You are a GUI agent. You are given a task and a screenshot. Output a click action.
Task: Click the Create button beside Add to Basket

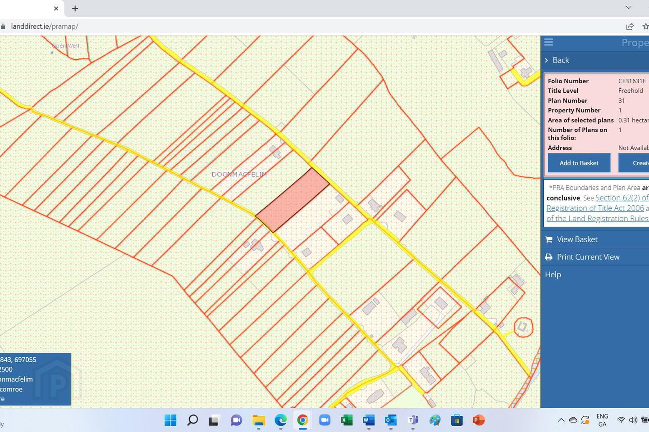(x=634, y=163)
